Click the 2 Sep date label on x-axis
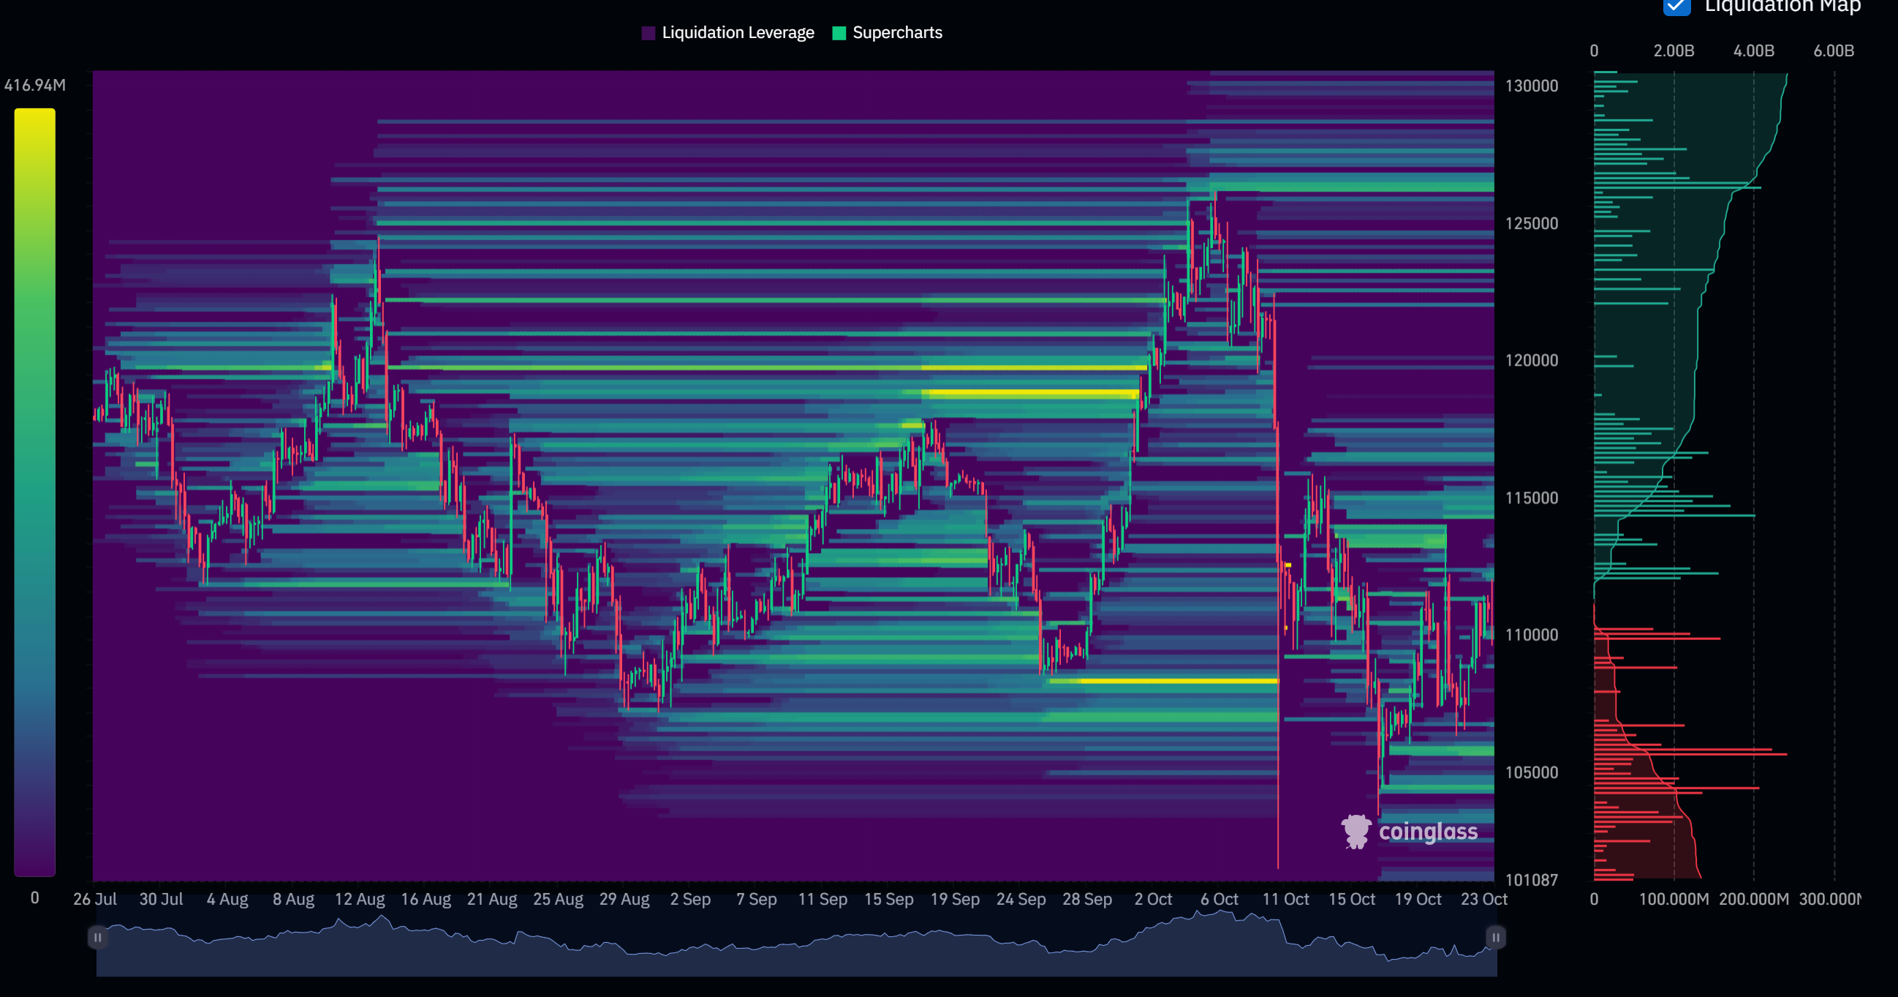 pyautogui.click(x=689, y=900)
